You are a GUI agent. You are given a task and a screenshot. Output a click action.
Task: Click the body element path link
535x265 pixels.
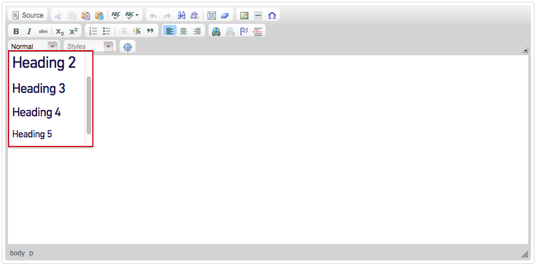coord(17,252)
